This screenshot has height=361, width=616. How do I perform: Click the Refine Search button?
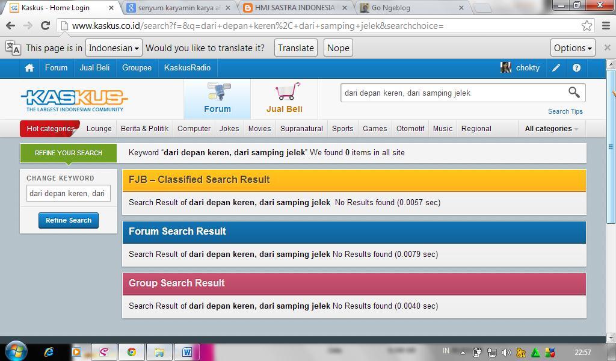coord(69,220)
